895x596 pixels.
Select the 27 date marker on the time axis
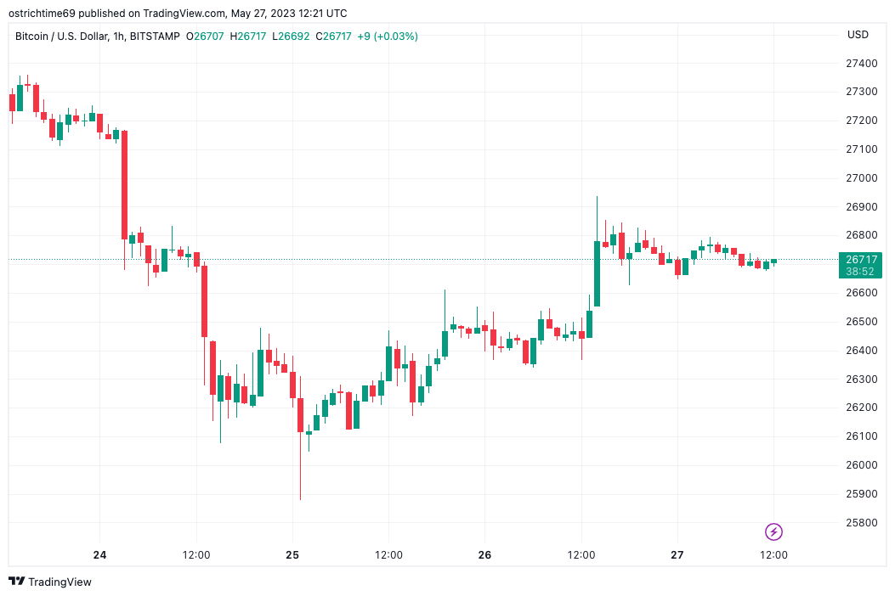[677, 555]
